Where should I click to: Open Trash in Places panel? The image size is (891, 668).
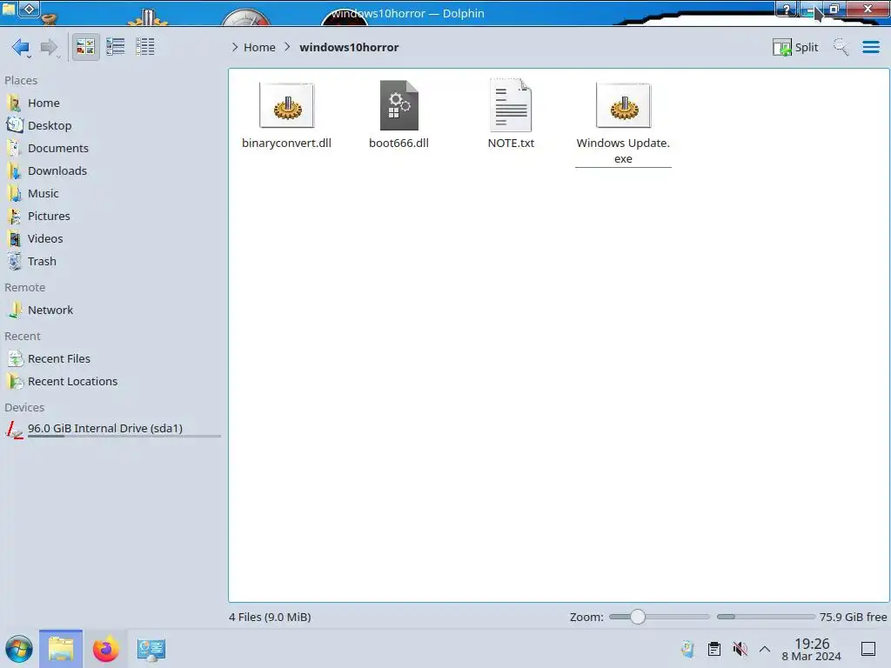tap(112, 262)
